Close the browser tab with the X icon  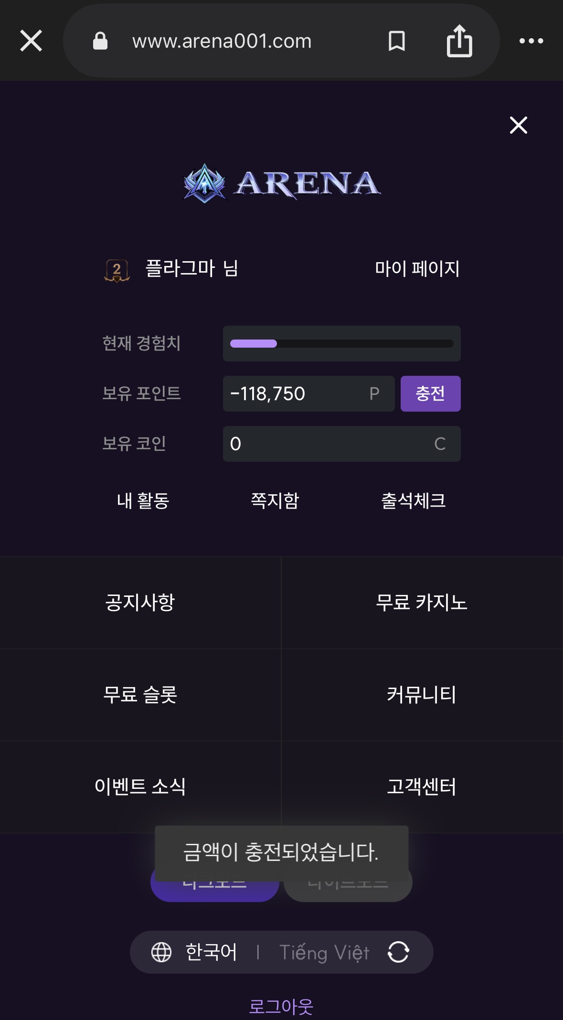31,41
